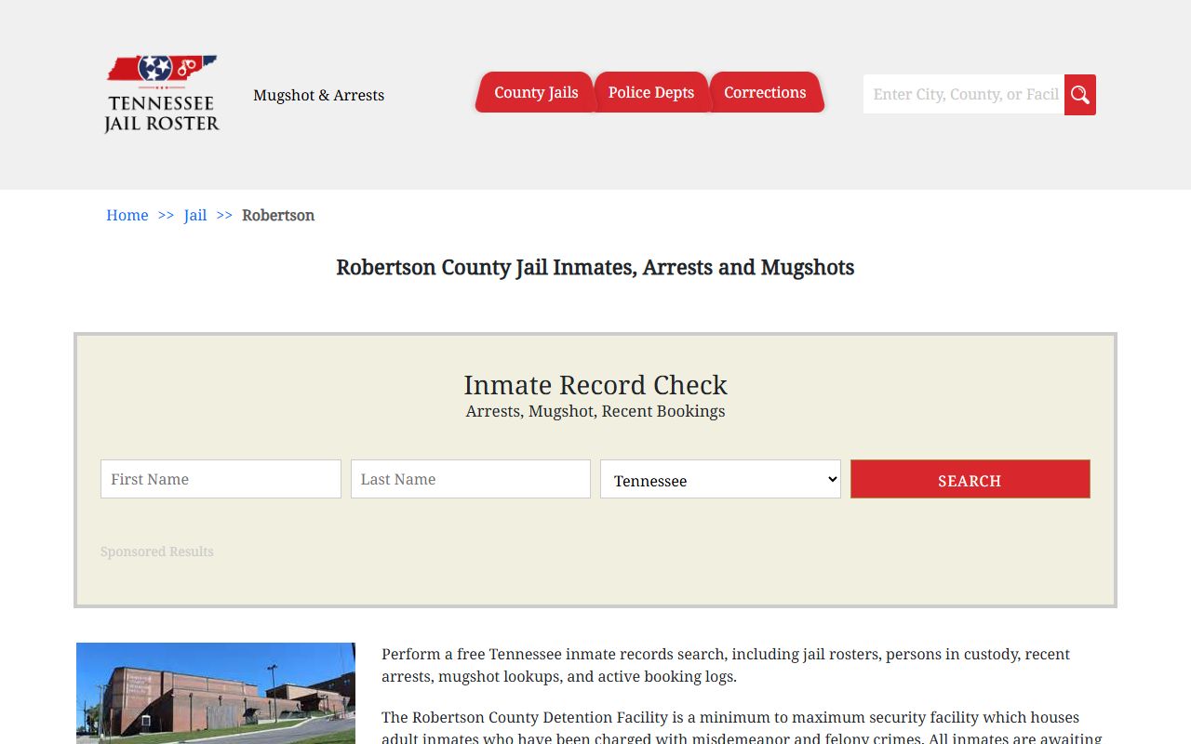Focus the Enter City, County search field
1191x744 pixels.
pyautogui.click(x=964, y=94)
